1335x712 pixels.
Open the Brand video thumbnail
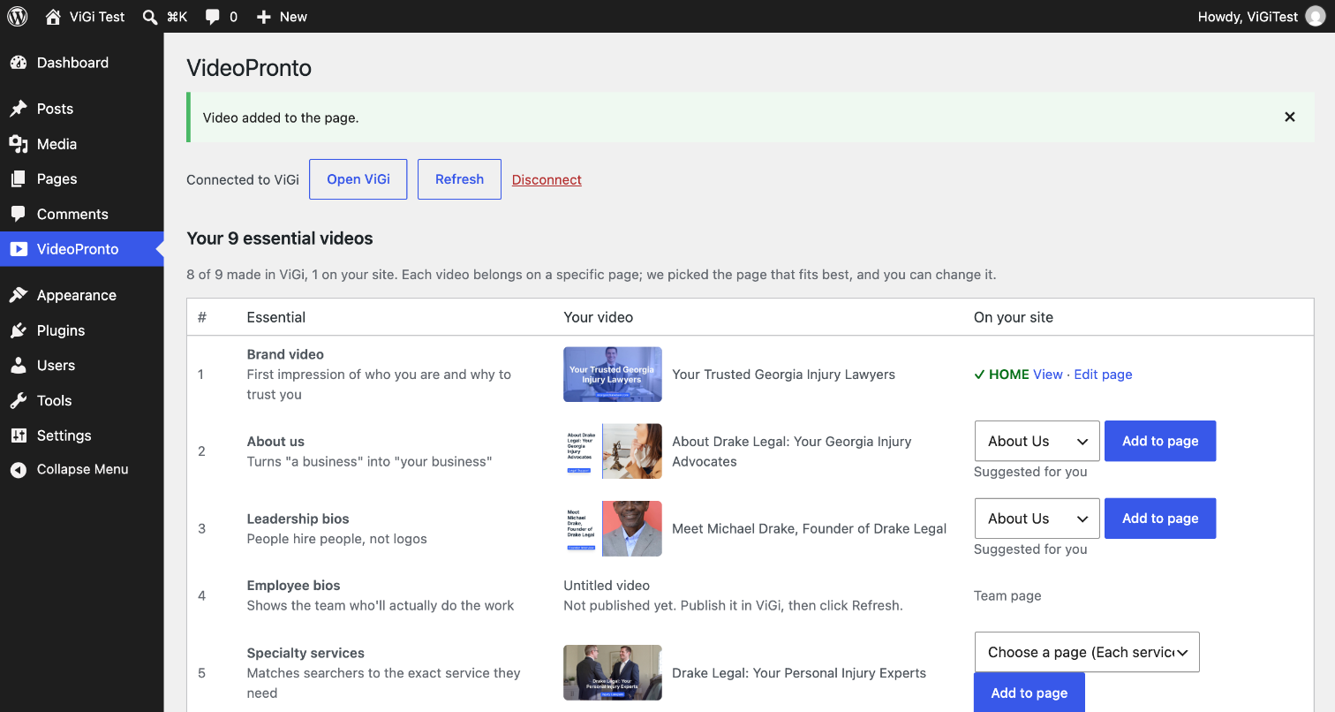[x=613, y=375]
